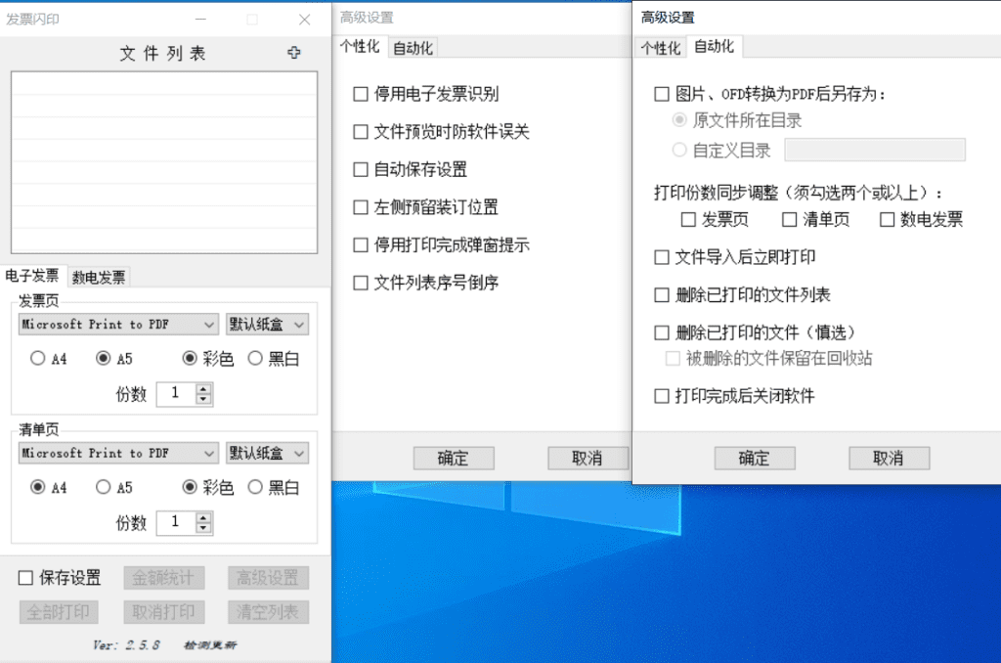Switch to 电子发票 tab

[32, 276]
